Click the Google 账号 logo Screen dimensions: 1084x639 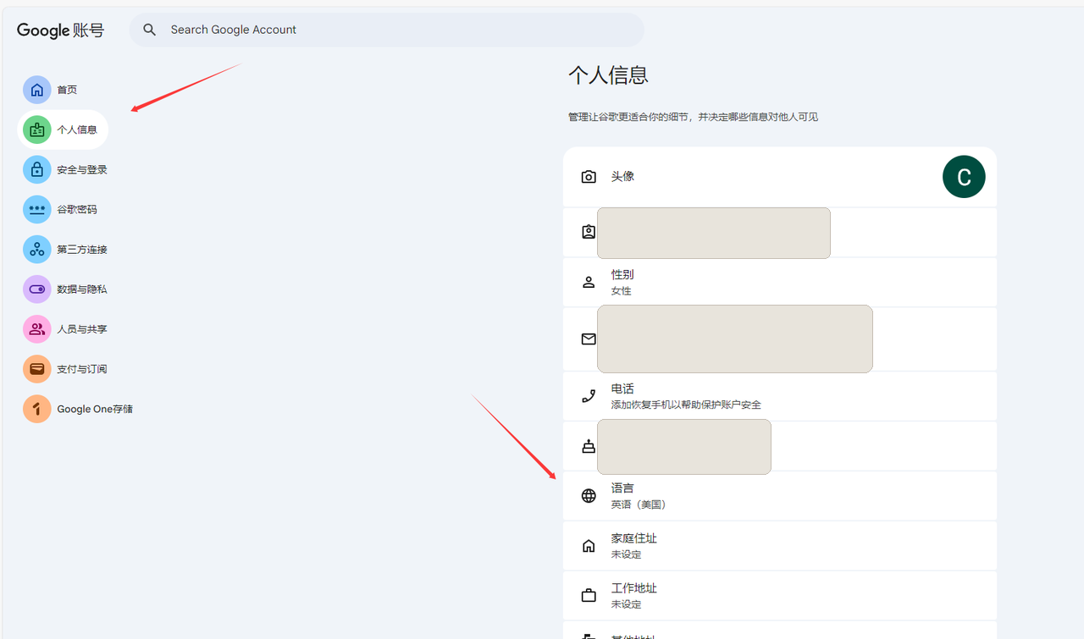61,30
